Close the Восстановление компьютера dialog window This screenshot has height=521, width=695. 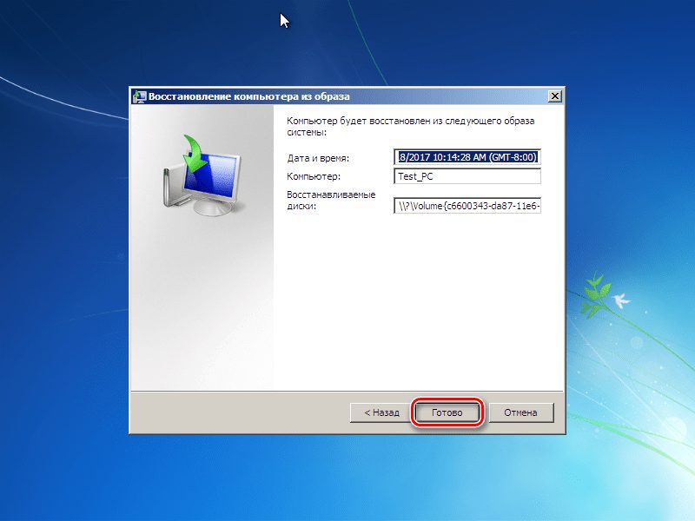(x=554, y=96)
